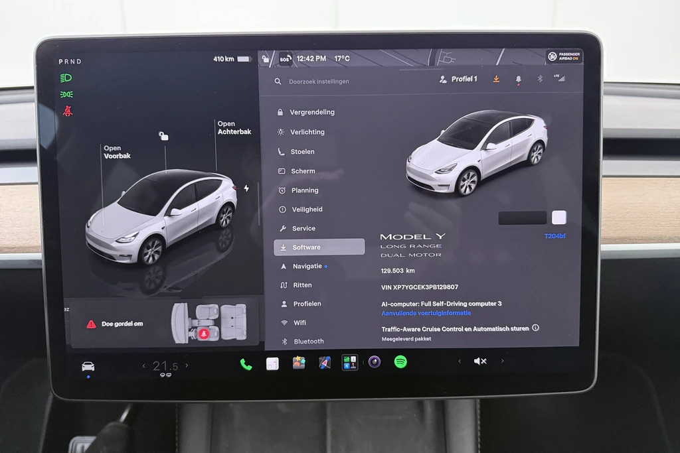Open notifications bell icon
The width and height of the screenshot is (680, 453).
coord(518,79)
